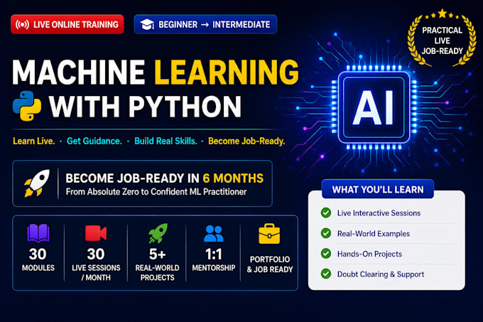Click the "1:1 MENTORSHIP" stat text
Image resolution: width=483 pixels, height=322 pixels.
click(x=214, y=259)
